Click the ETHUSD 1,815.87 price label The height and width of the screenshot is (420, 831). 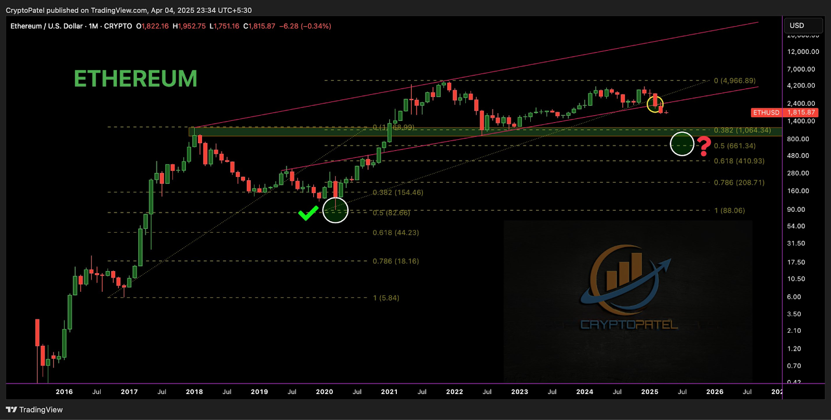click(785, 112)
